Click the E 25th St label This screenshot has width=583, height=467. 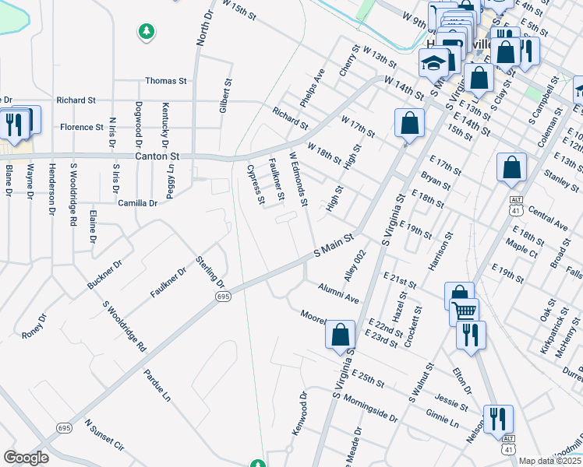[368, 378]
